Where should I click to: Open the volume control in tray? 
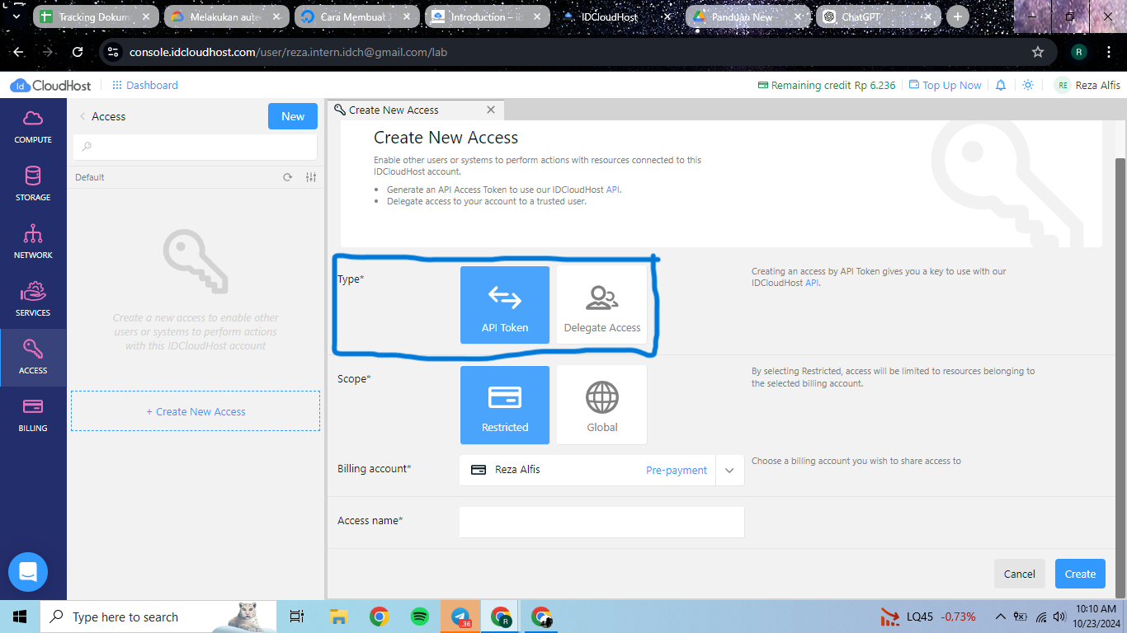(x=1059, y=617)
